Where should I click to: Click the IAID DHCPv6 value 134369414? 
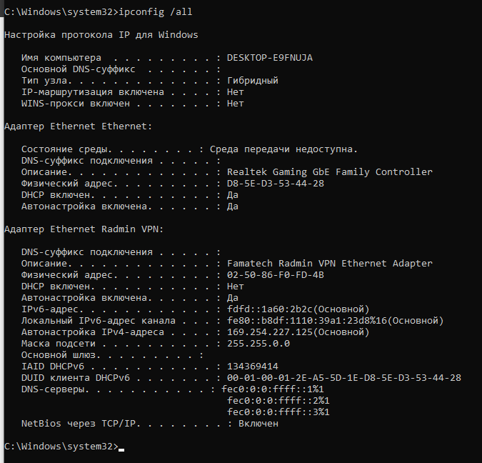coord(252,367)
